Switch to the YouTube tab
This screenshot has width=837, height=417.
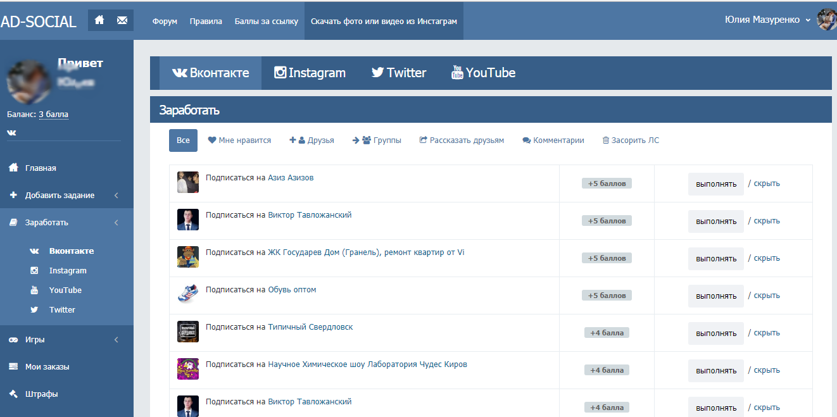tap(483, 73)
